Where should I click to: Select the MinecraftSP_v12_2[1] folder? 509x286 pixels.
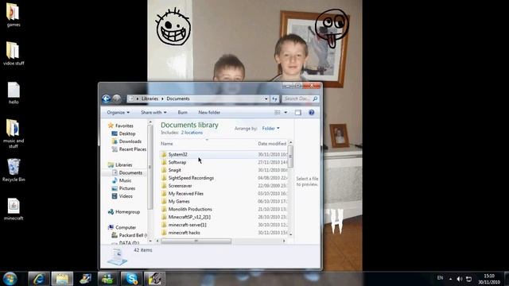189,217
